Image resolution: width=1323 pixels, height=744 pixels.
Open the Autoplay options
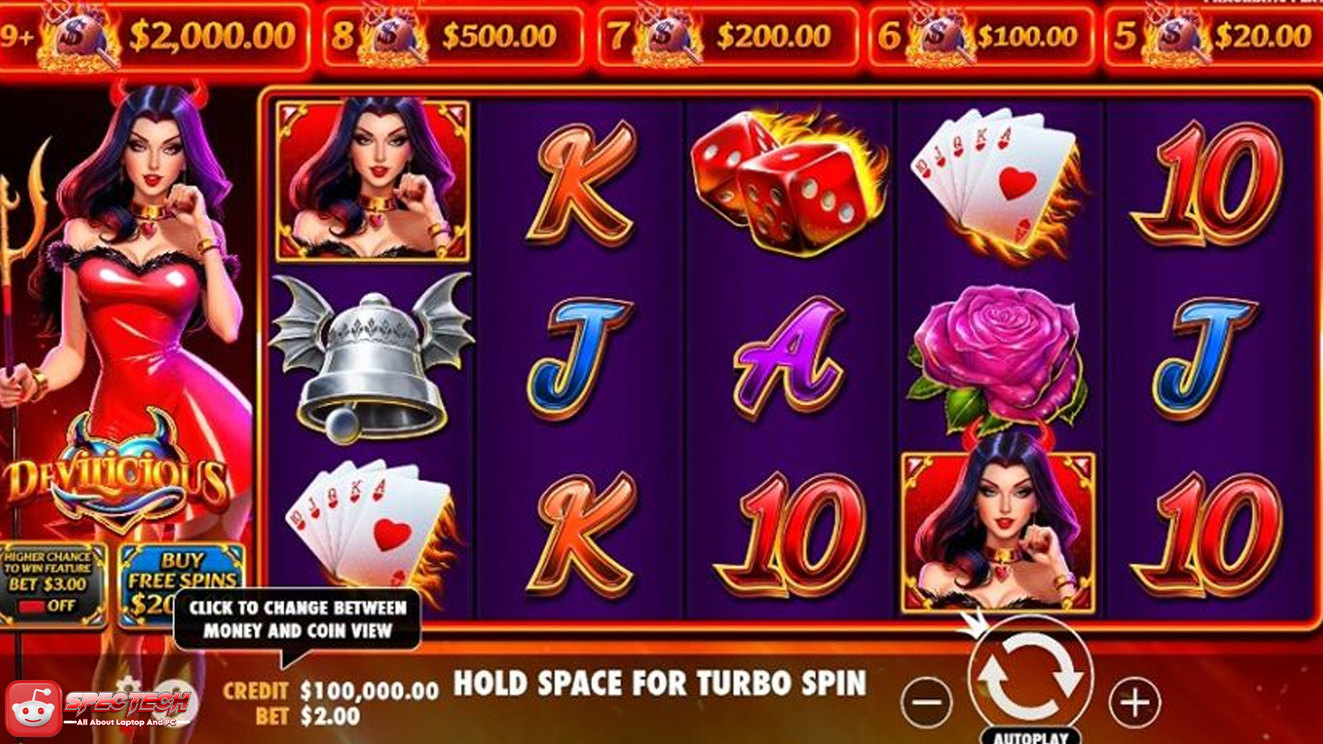(x=1031, y=736)
